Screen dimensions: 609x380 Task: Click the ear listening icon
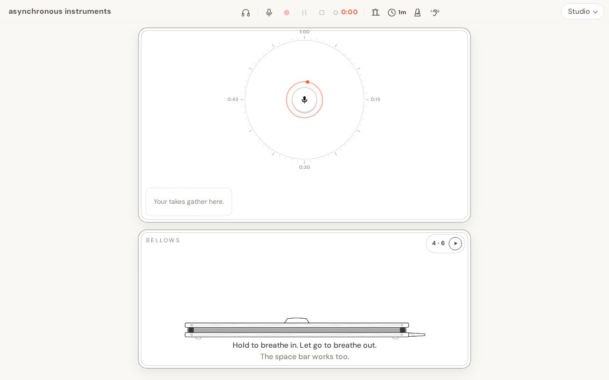(434, 13)
